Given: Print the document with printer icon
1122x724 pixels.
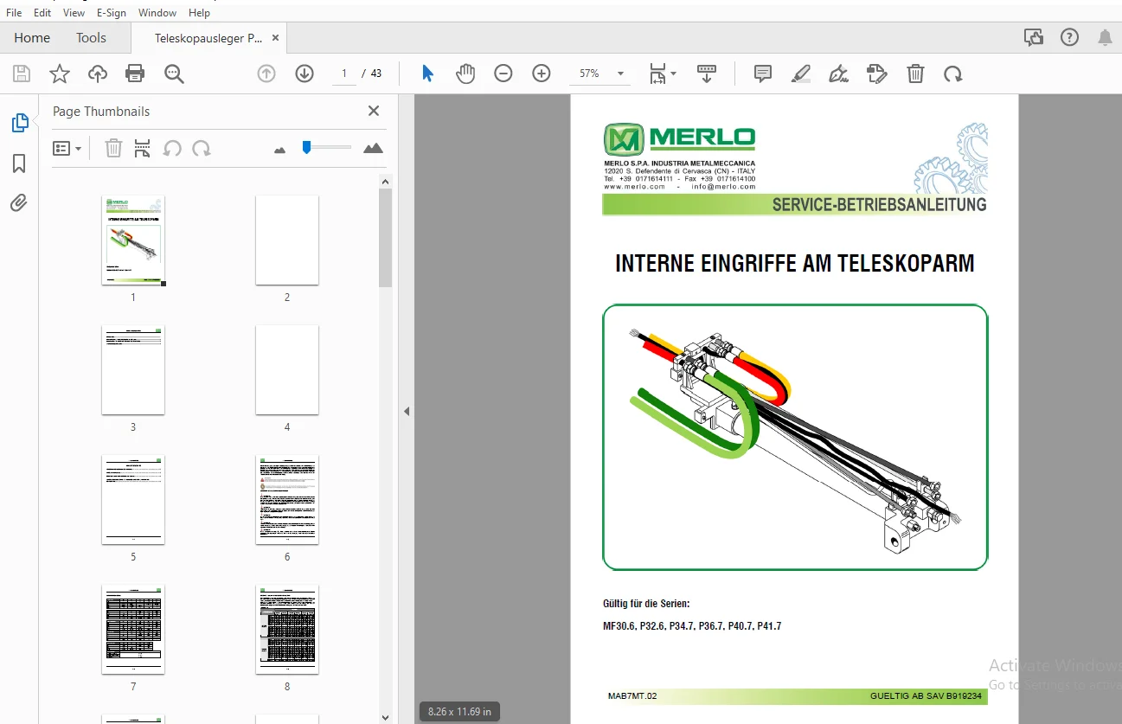Looking at the screenshot, I should [x=135, y=74].
